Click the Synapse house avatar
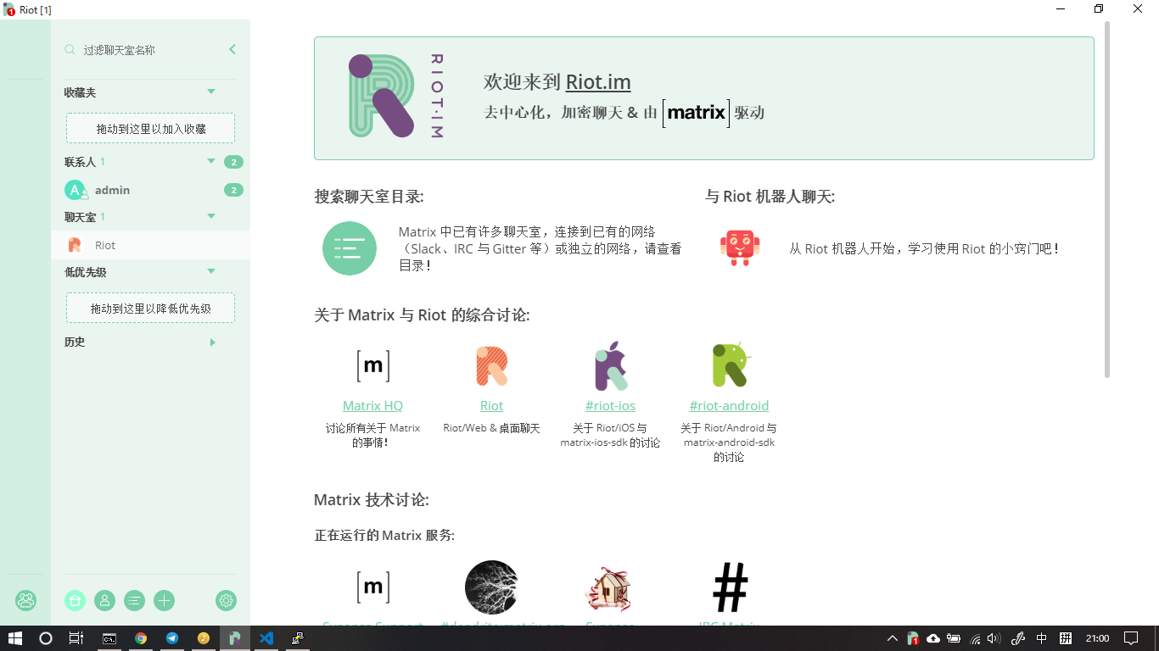1159x651 pixels. coord(610,588)
